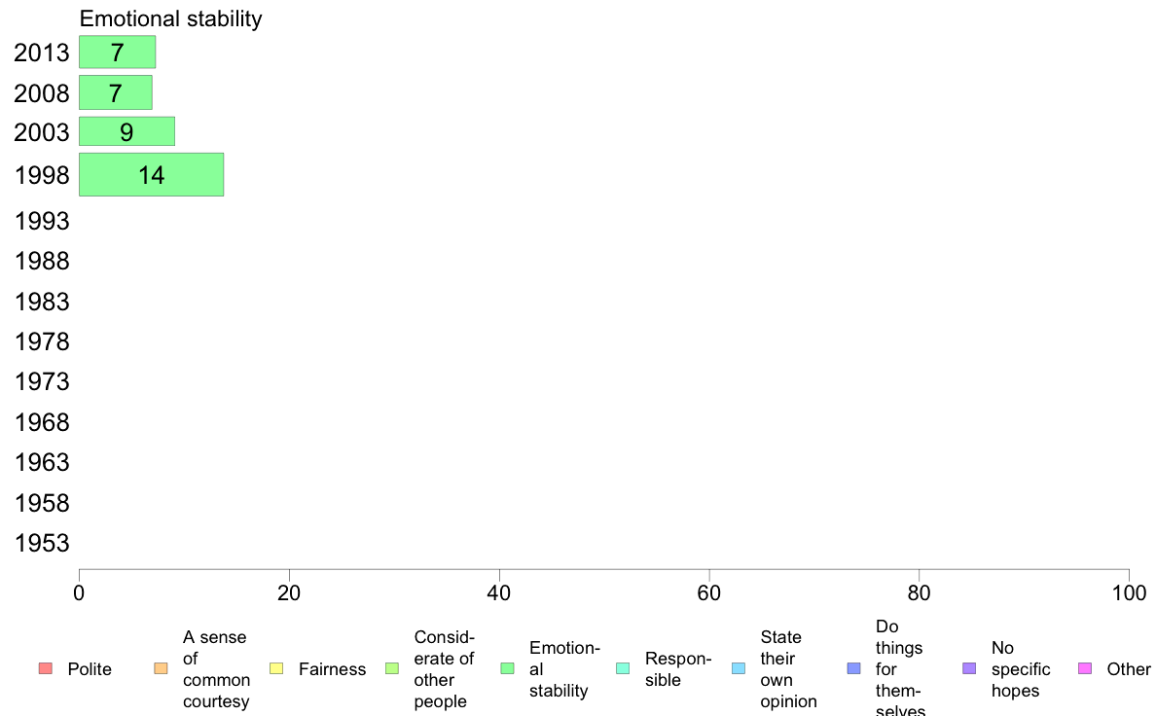This screenshot has height=716, width=1156.
Task: Click the State their own opinion swatch
Action: 739,668
